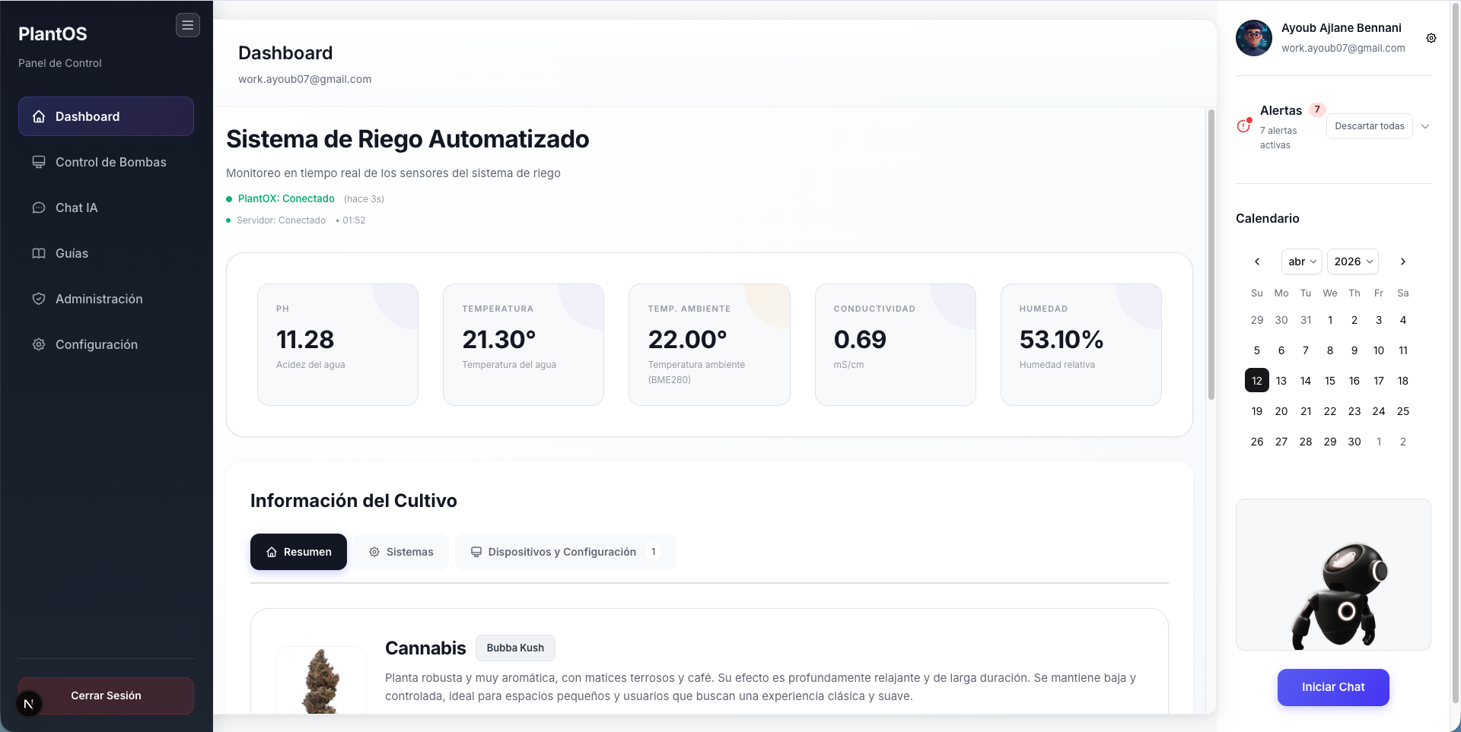Open the user settings gear icon
The width and height of the screenshot is (1461, 732).
click(1431, 38)
